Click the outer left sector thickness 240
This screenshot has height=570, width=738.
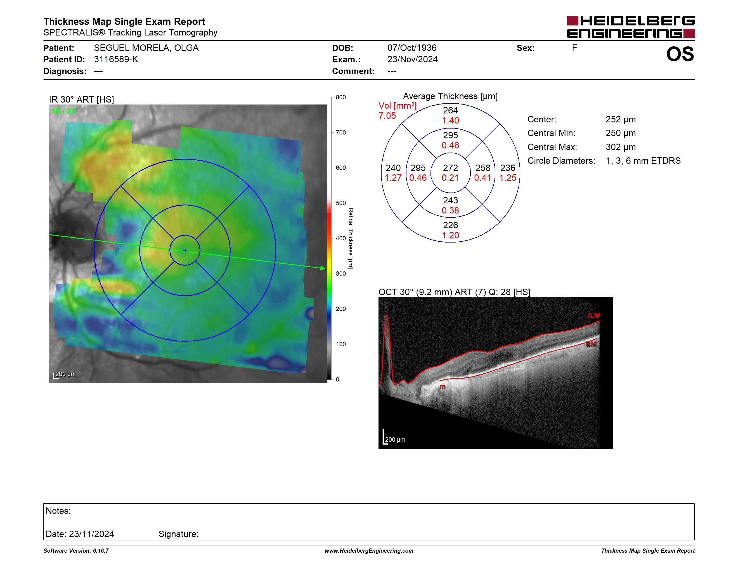(x=393, y=168)
